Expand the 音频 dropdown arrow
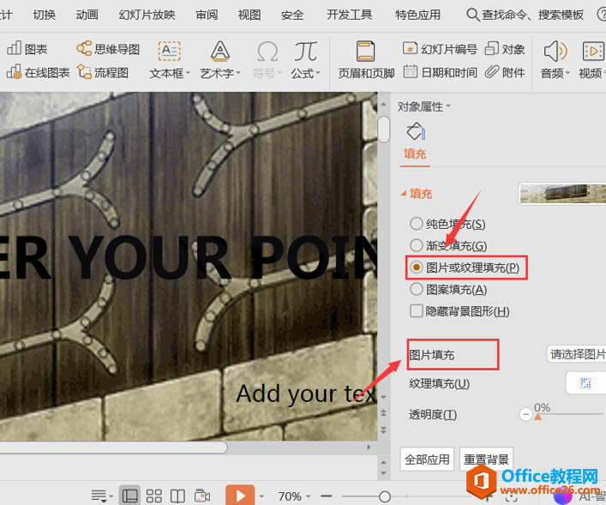 pyautogui.click(x=567, y=73)
